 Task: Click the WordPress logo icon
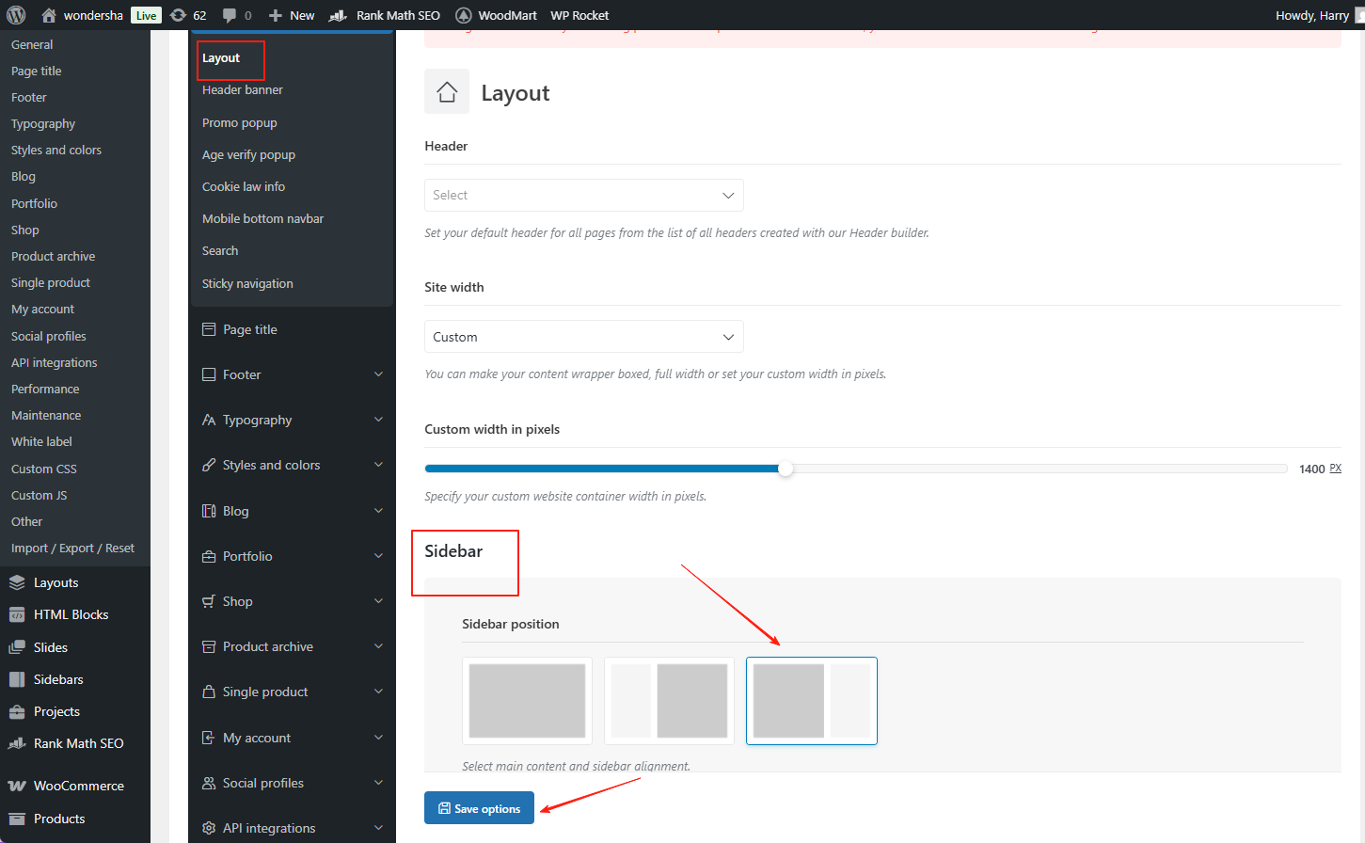tap(16, 15)
